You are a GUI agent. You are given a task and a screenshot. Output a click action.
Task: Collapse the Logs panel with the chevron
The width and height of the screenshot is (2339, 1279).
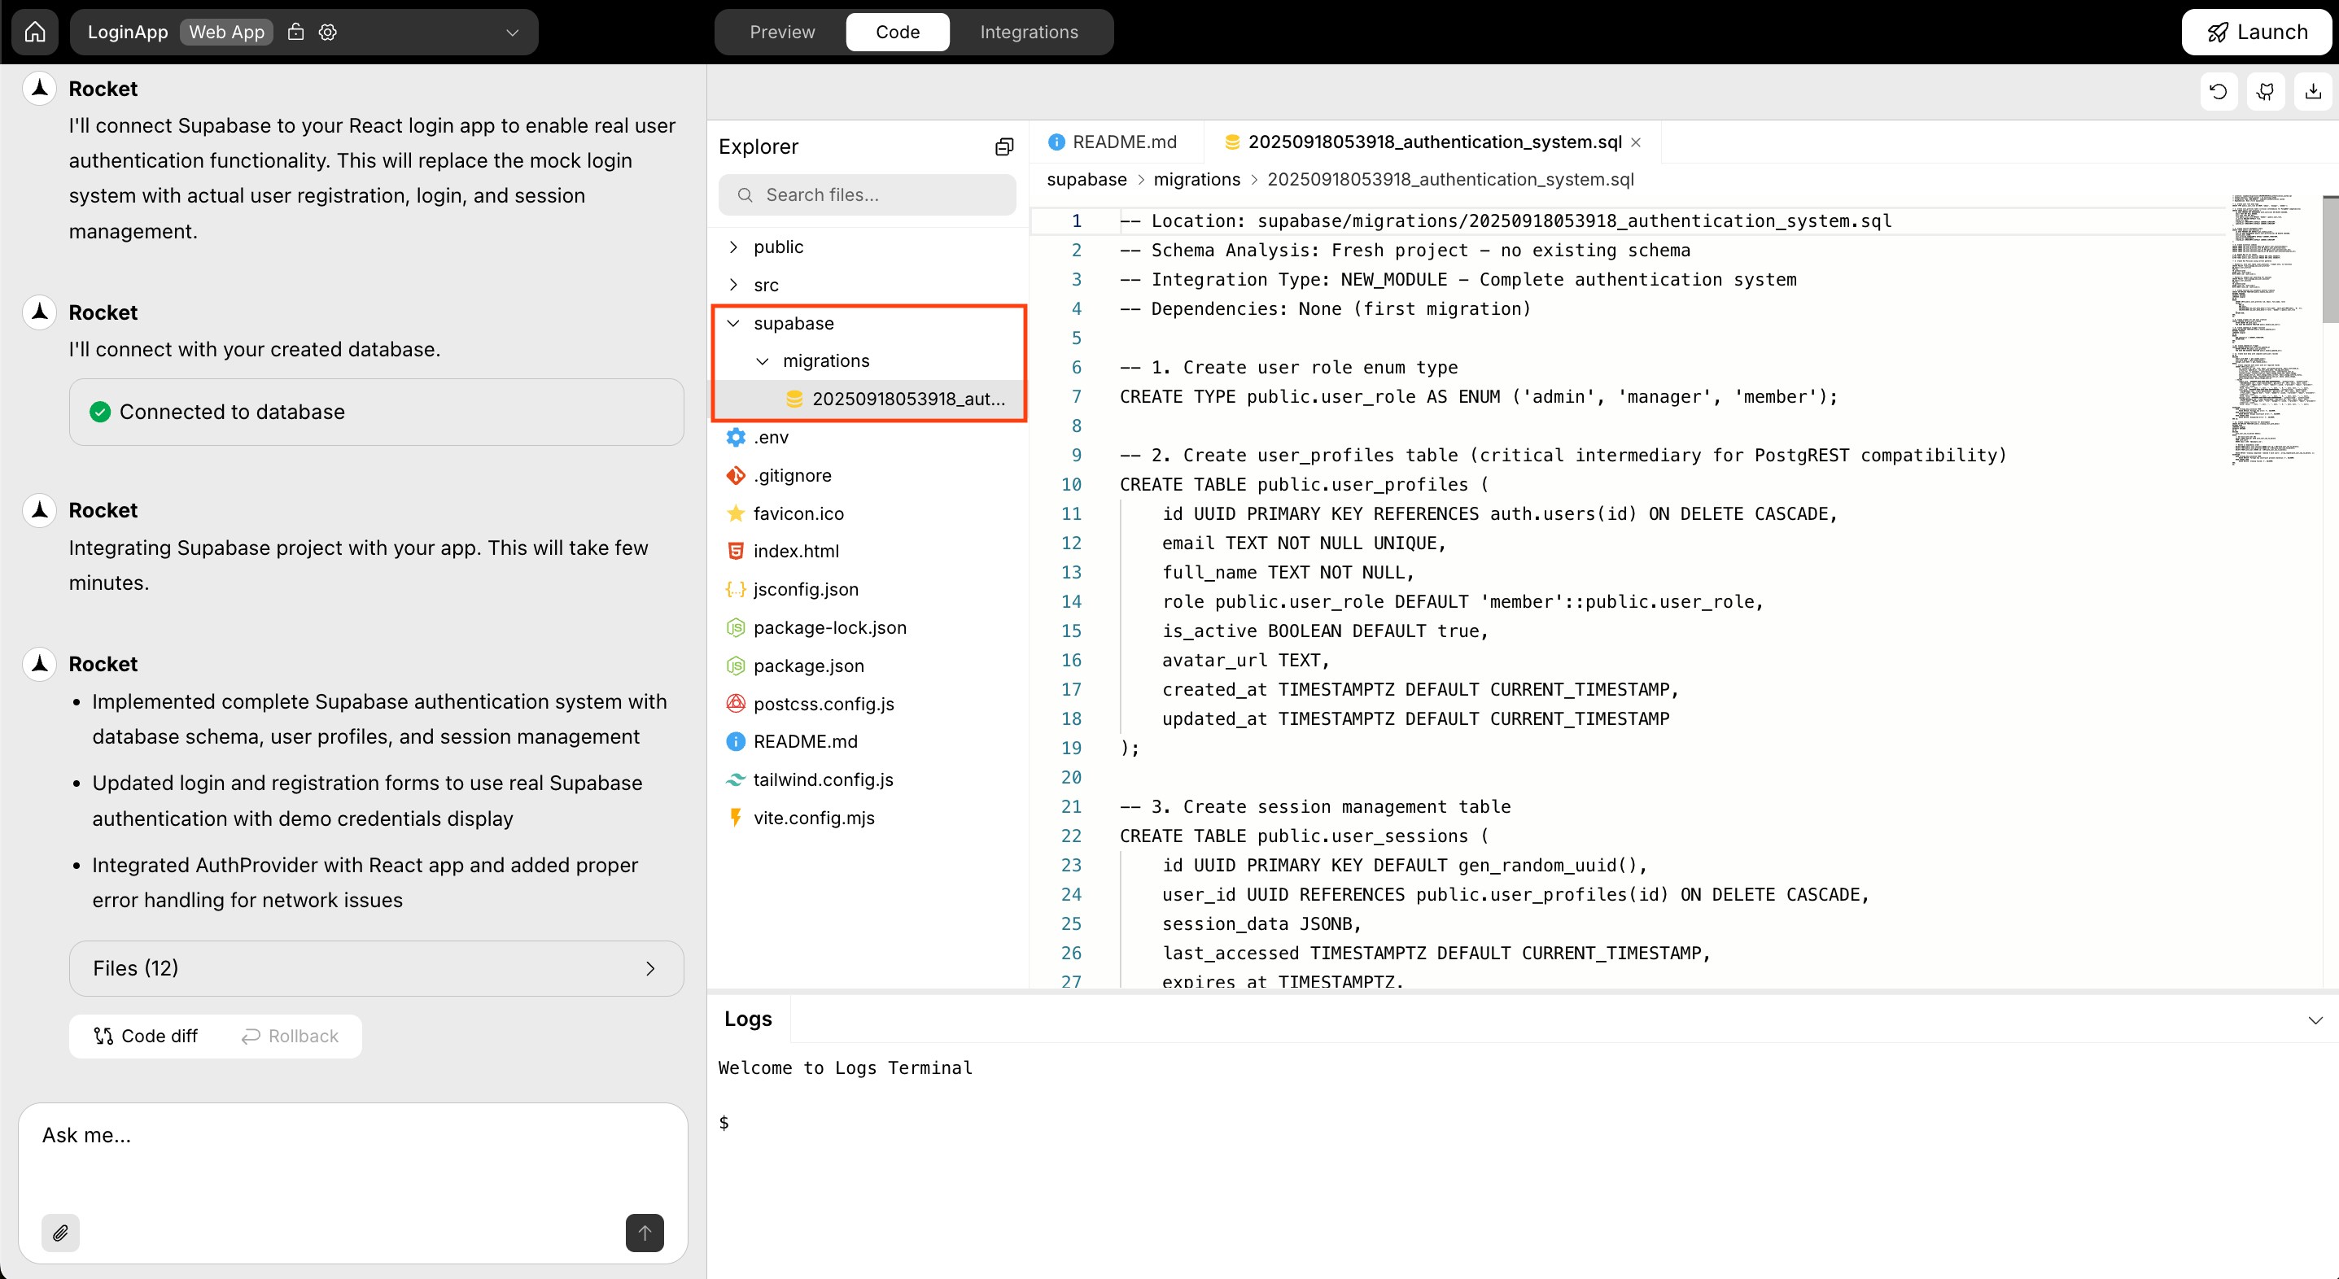pos(2317,1019)
